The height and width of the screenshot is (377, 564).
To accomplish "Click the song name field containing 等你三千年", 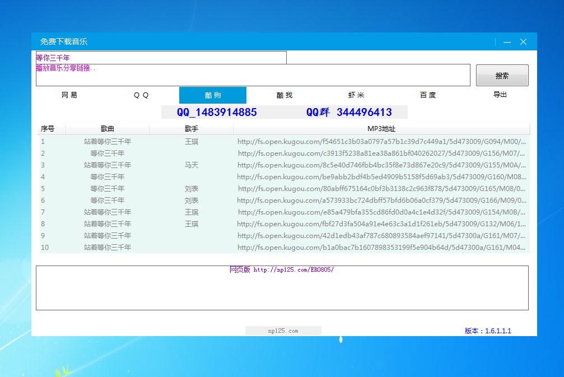I will pyautogui.click(x=161, y=58).
